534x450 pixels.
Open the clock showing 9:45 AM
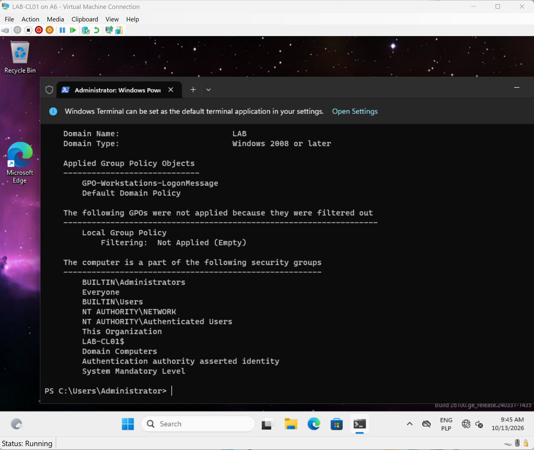click(508, 424)
